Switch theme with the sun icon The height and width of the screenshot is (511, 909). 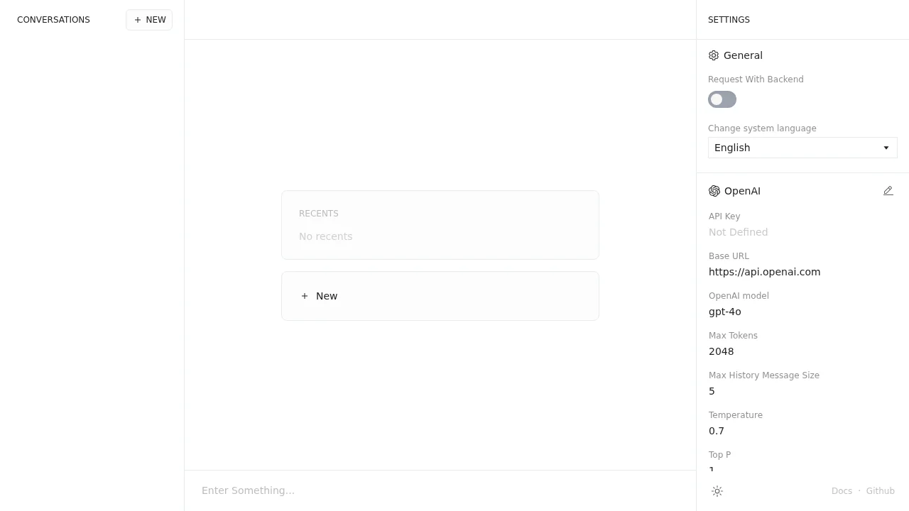pyautogui.click(x=717, y=490)
